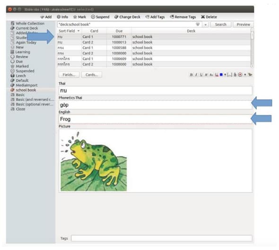Click the Fields... button
The width and height of the screenshot is (279, 250).
click(69, 75)
